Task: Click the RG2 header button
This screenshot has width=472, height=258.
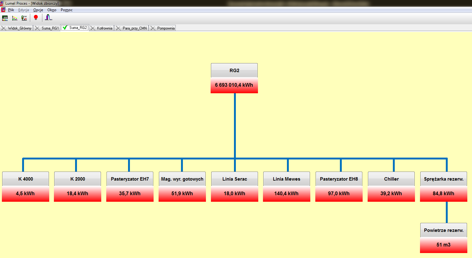Action: (x=234, y=71)
